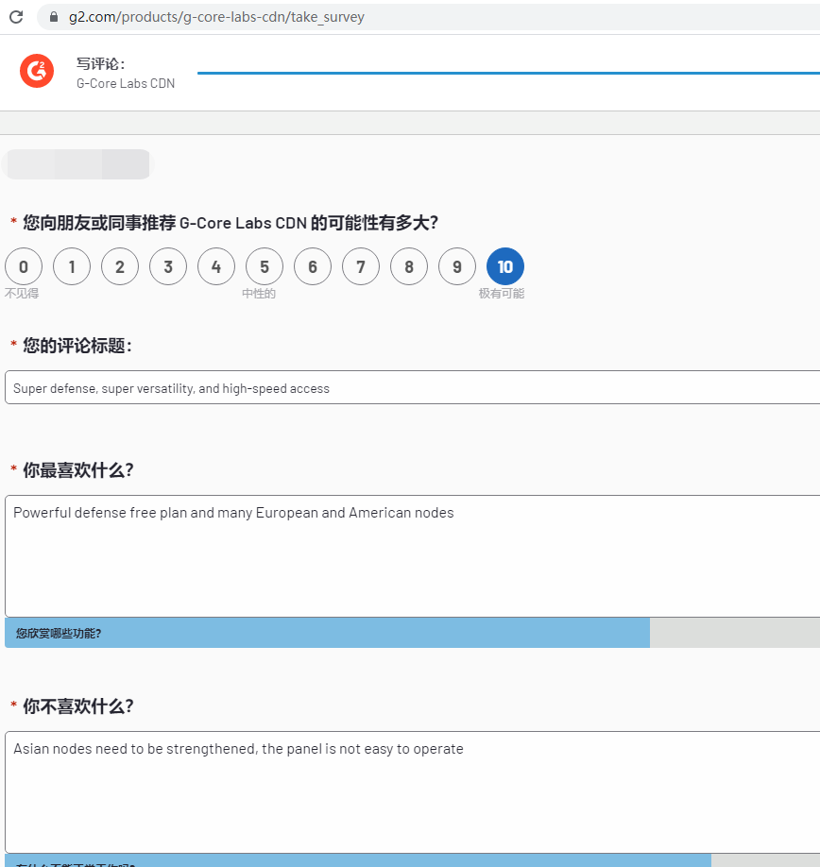The image size is (820, 867).
Task: Click the "中性的" label under rating 5
Action: tap(259, 294)
